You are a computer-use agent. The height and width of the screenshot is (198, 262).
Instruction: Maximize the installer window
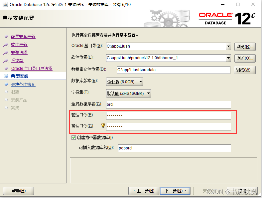tap(238, 5)
